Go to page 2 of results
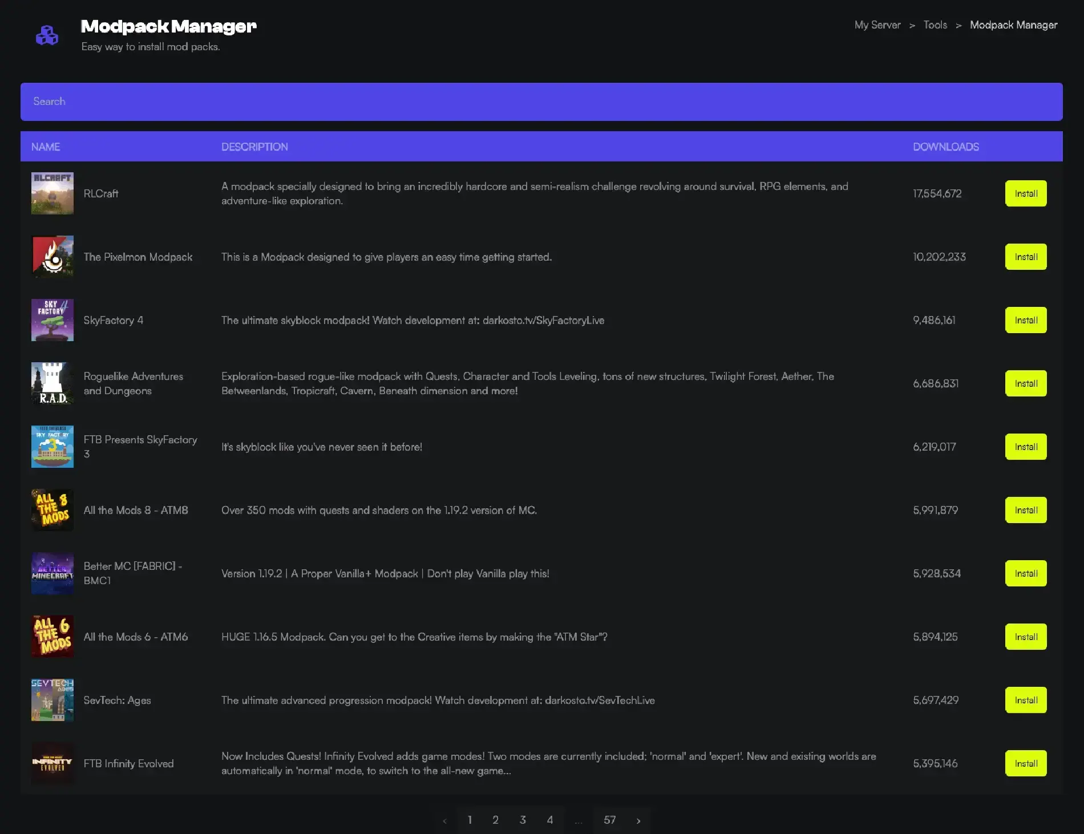 point(495,820)
